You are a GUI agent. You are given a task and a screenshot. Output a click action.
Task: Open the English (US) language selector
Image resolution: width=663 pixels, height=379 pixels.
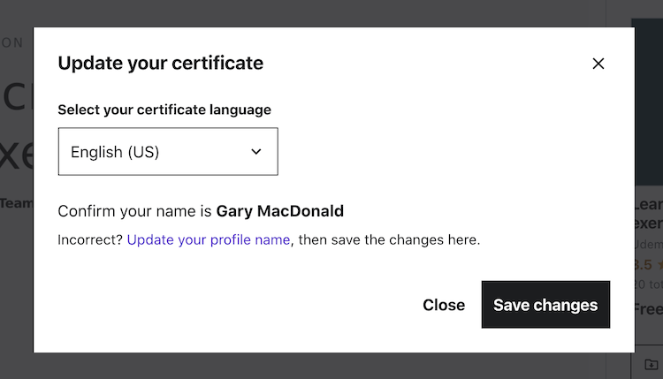(x=168, y=152)
